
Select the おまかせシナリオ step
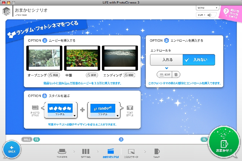coord(111,153)
